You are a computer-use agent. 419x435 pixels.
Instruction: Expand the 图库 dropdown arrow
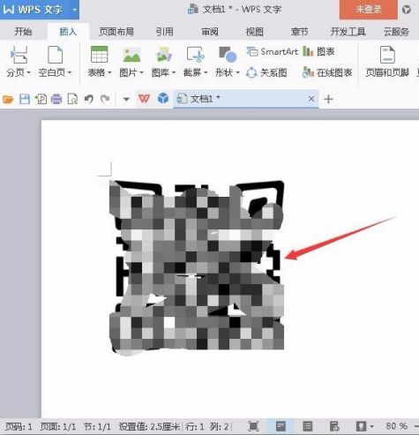(174, 72)
